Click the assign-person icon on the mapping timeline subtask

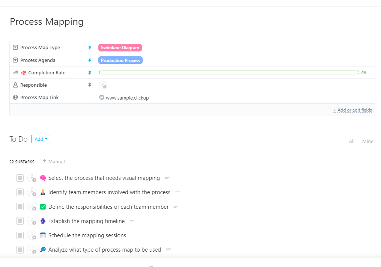(32, 221)
